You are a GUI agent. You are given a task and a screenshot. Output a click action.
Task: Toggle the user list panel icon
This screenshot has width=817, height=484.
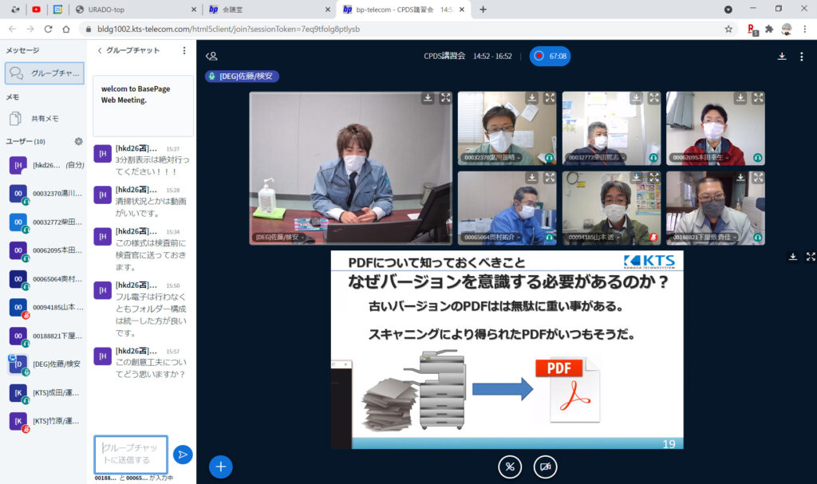[x=211, y=57]
